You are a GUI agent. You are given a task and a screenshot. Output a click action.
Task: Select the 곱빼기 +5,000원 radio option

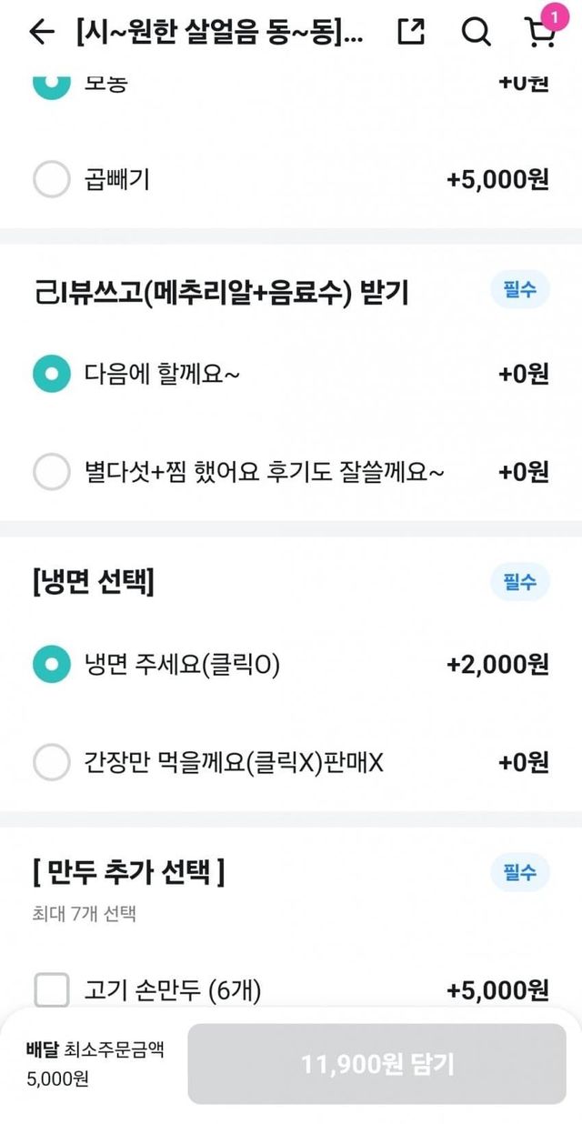coord(52,179)
